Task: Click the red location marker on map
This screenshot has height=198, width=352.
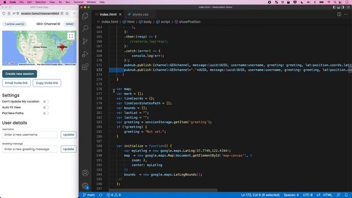Action: 62,47
